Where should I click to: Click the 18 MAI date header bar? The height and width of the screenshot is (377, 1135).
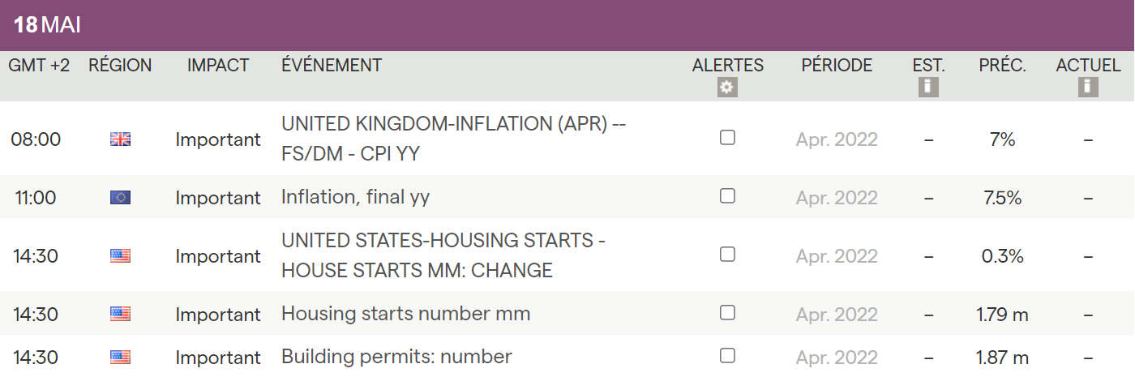(567, 25)
